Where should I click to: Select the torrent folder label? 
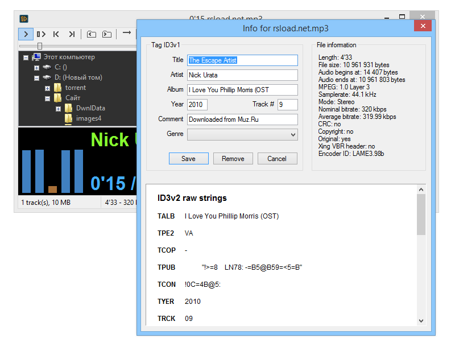[76, 88]
